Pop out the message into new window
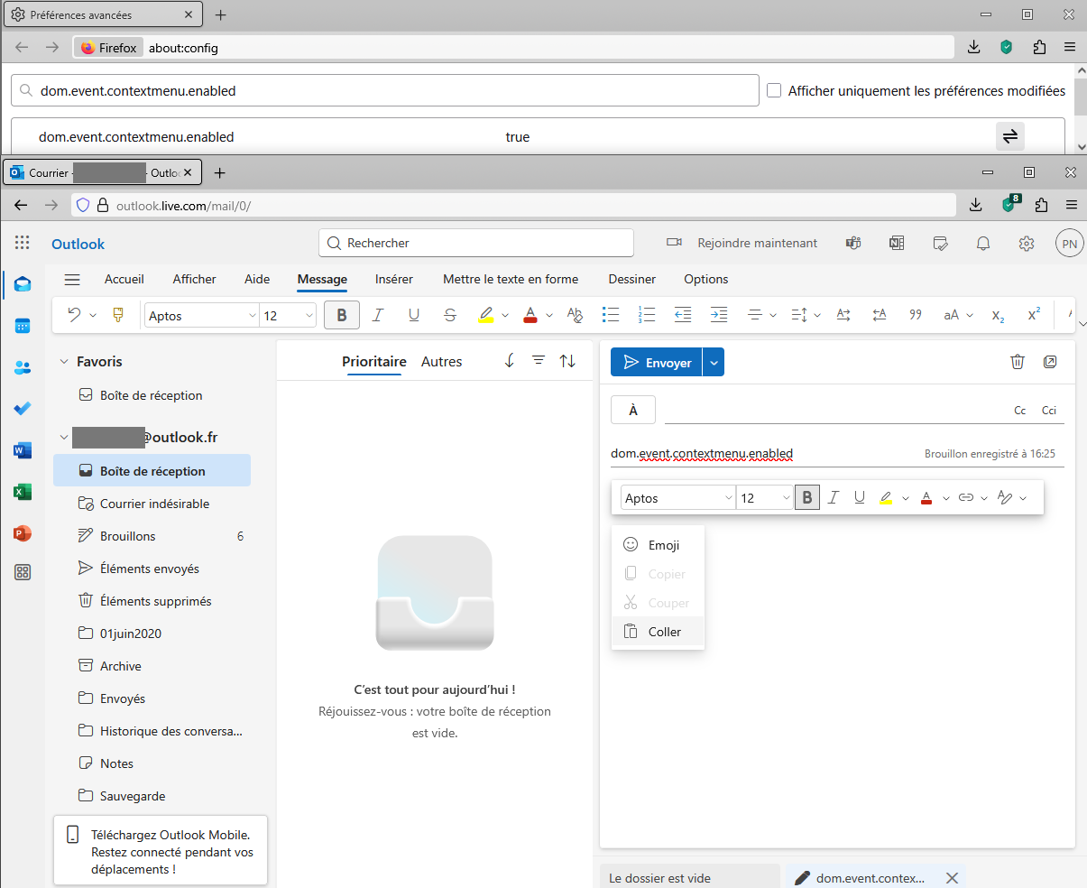 point(1050,362)
